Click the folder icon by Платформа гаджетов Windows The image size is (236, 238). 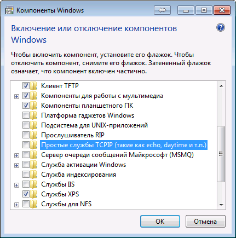[34, 115]
